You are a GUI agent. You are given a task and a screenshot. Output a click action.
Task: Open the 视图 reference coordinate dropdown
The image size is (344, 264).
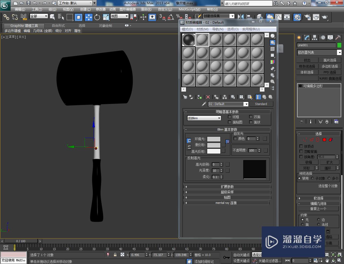(120, 16)
